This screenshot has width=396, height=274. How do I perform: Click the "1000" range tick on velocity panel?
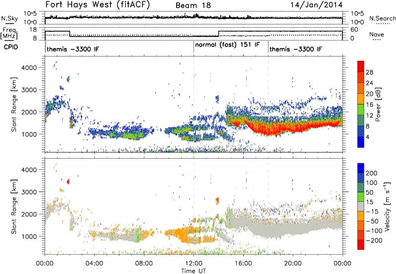click(x=29, y=236)
